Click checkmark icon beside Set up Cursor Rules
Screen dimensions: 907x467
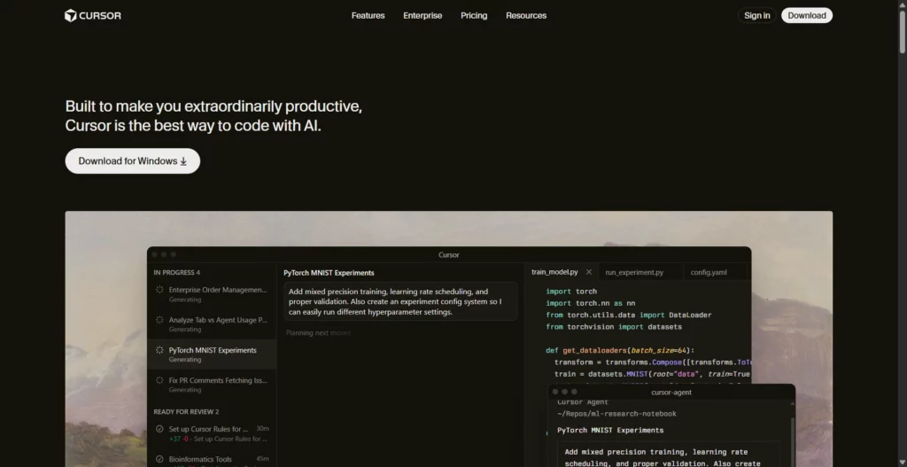159,429
